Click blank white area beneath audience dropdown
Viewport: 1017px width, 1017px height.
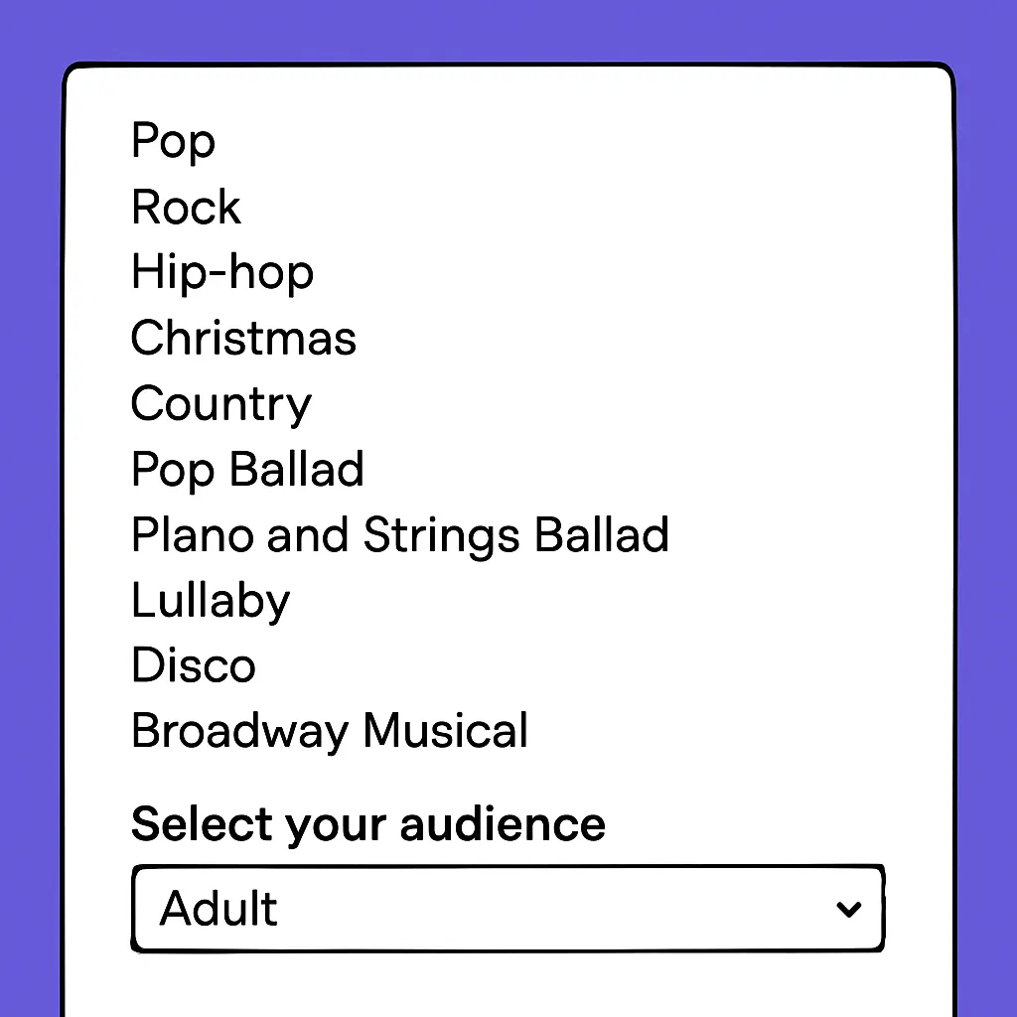(x=507, y=983)
